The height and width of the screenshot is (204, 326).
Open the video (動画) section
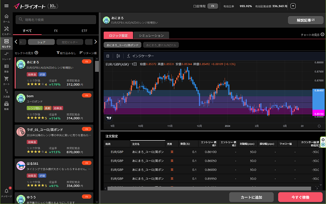coord(6,106)
